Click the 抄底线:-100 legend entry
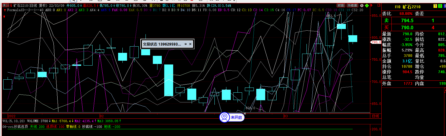The width and height of the screenshot is (446, 136). (92, 127)
